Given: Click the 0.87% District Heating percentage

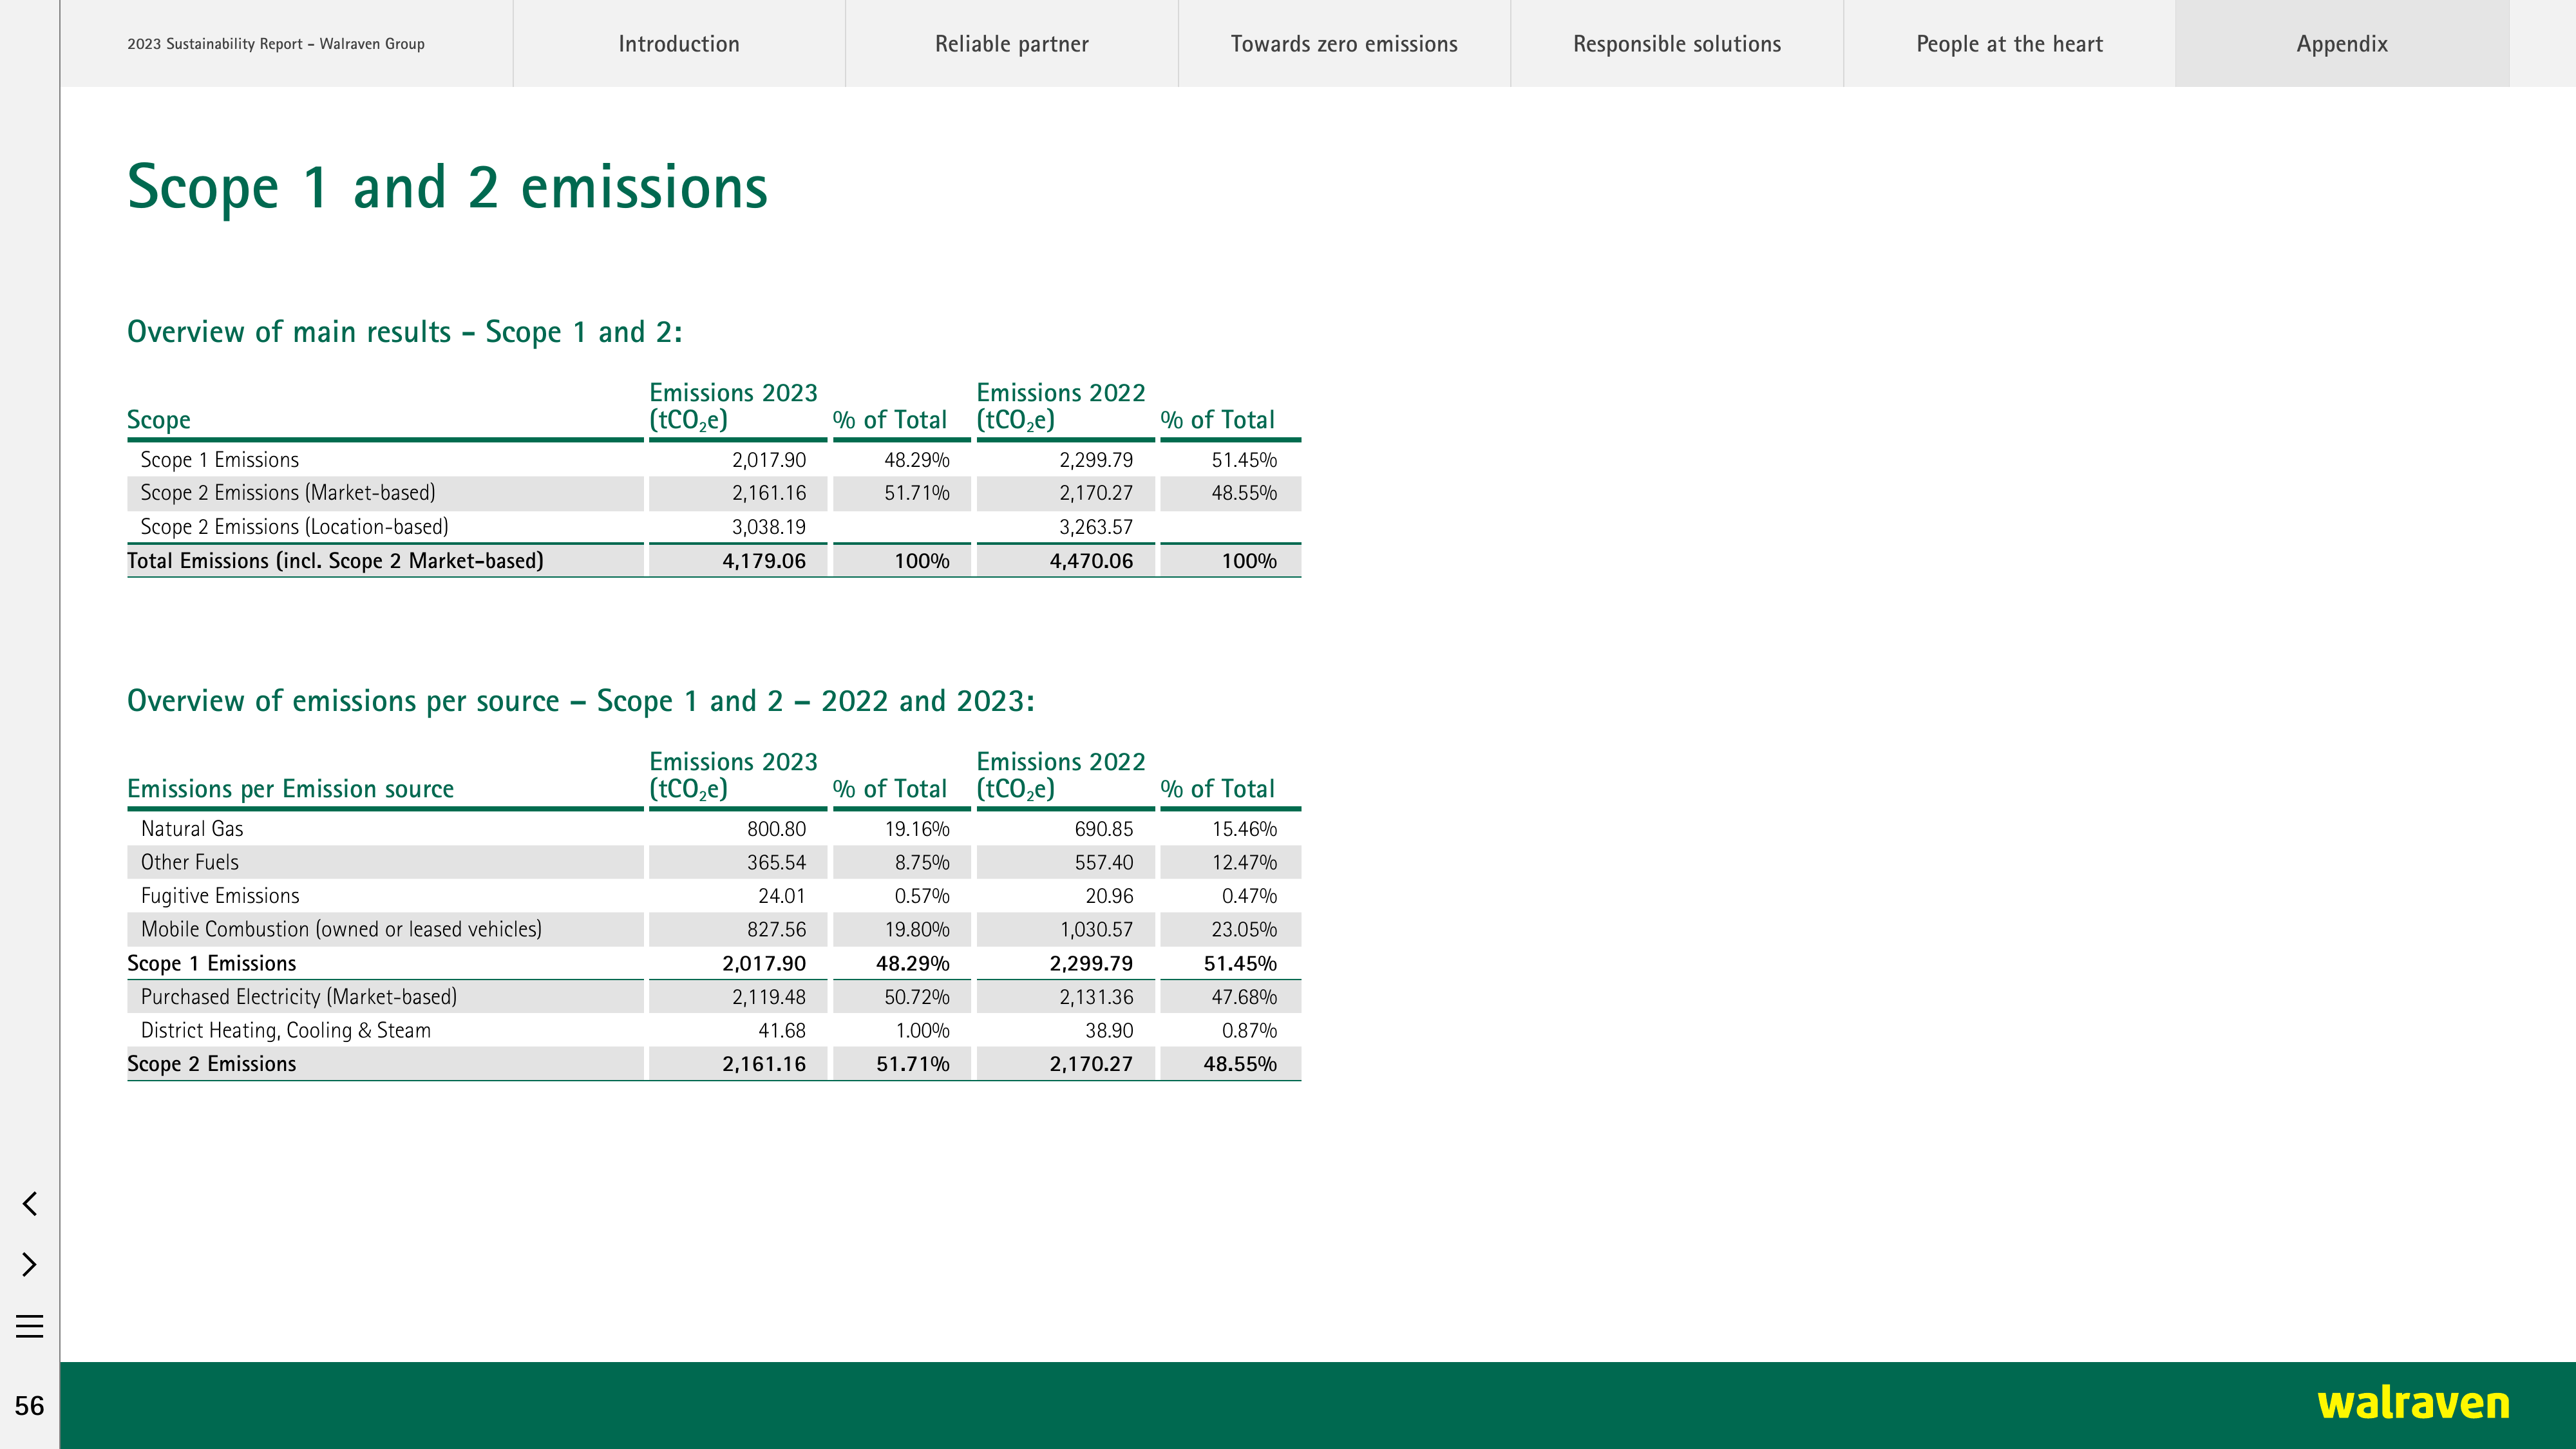Looking at the screenshot, I should click(1249, 1030).
